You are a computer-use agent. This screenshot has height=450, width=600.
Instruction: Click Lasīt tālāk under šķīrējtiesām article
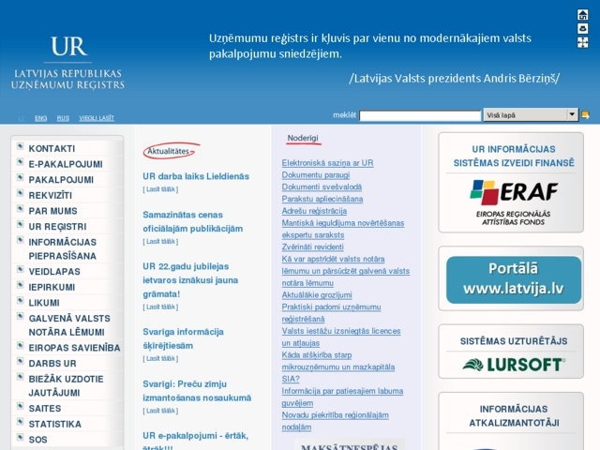[160, 358]
